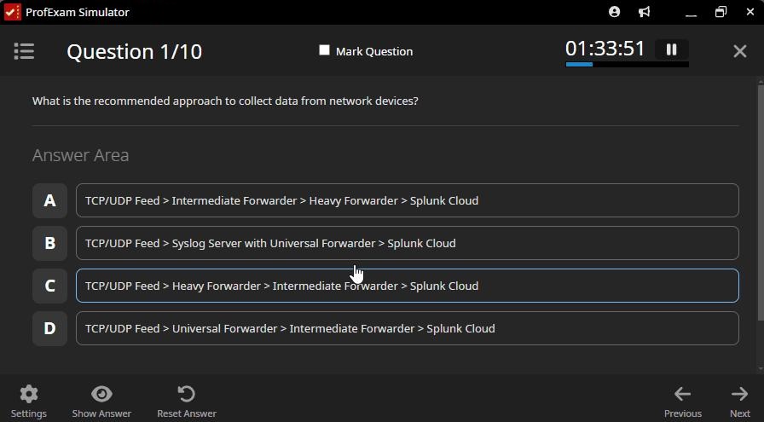Close the exam with the X icon
The width and height of the screenshot is (764, 422).
pos(739,51)
